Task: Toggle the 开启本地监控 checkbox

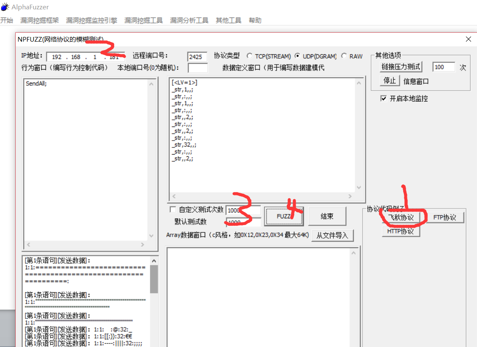Action: pyautogui.click(x=384, y=98)
